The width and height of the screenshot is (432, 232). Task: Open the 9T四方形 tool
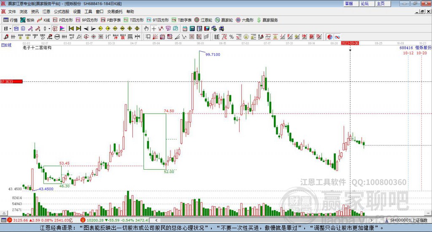point(158,20)
